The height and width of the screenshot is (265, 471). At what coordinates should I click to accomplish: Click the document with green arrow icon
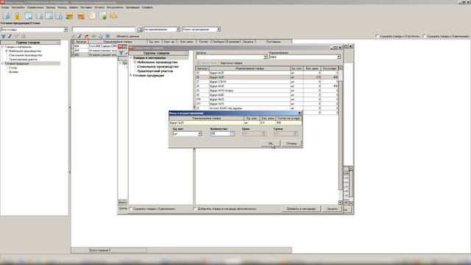click(103, 16)
